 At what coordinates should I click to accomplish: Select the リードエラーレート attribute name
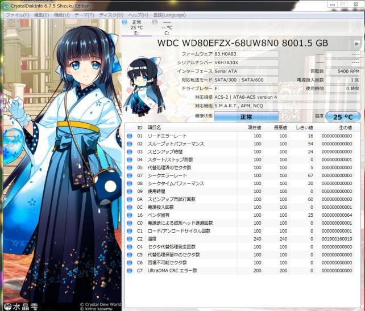[x=167, y=136]
